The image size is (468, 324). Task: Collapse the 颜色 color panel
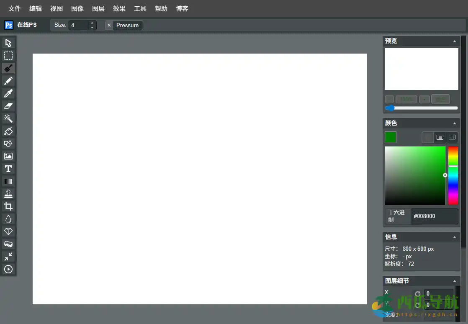click(454, 123)
